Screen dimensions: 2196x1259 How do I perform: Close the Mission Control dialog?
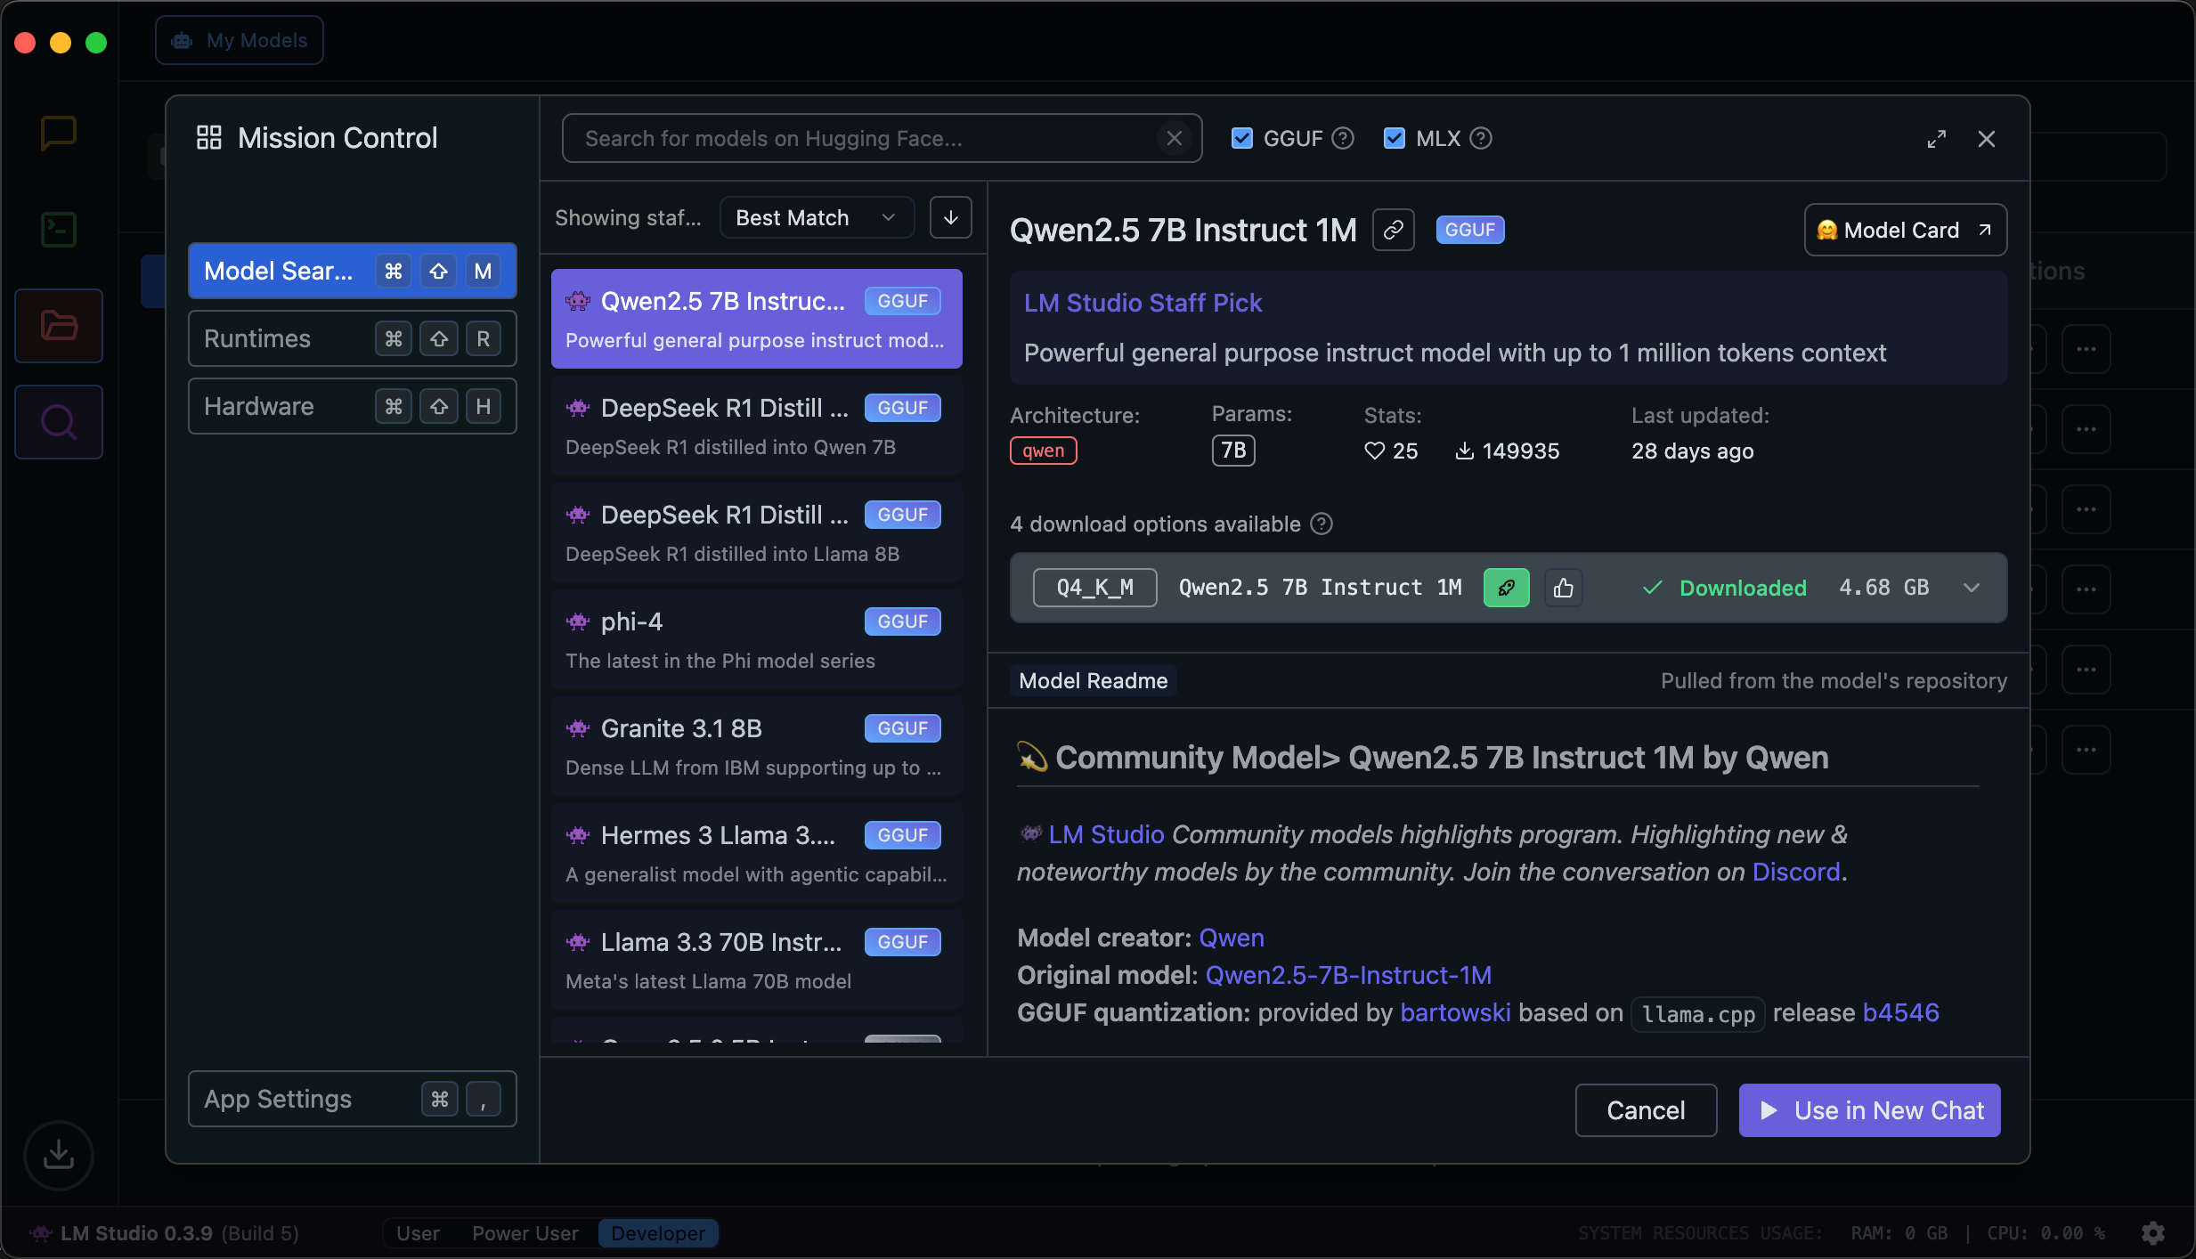pos(1987,139)
